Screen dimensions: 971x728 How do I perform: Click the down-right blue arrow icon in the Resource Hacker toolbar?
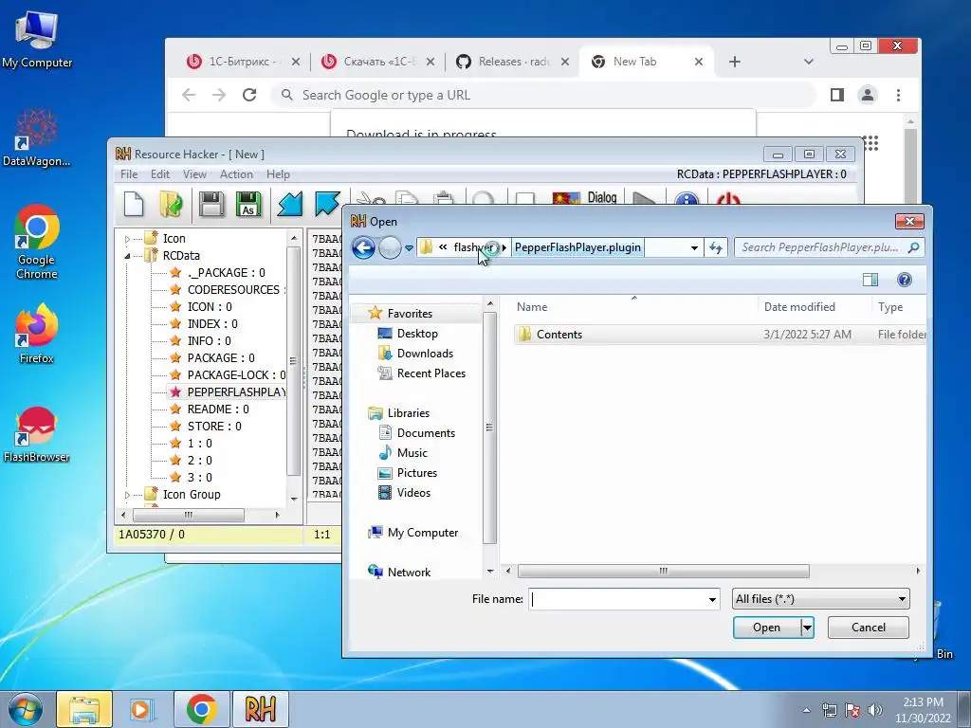coord(327,203)
